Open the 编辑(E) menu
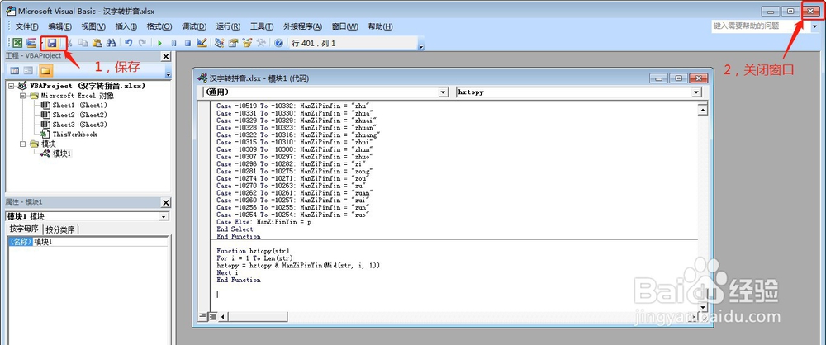The width and height of the screenshot is (826, 345). click(x=60, y=27)
